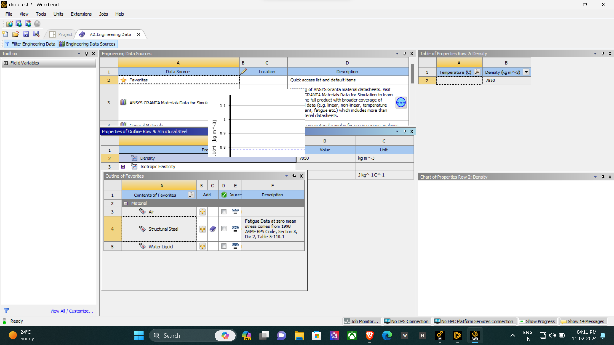Viewport: 614px width, 345px height.
Task: Close the A2:Engineering Data tab
Action: pos(139,34)
